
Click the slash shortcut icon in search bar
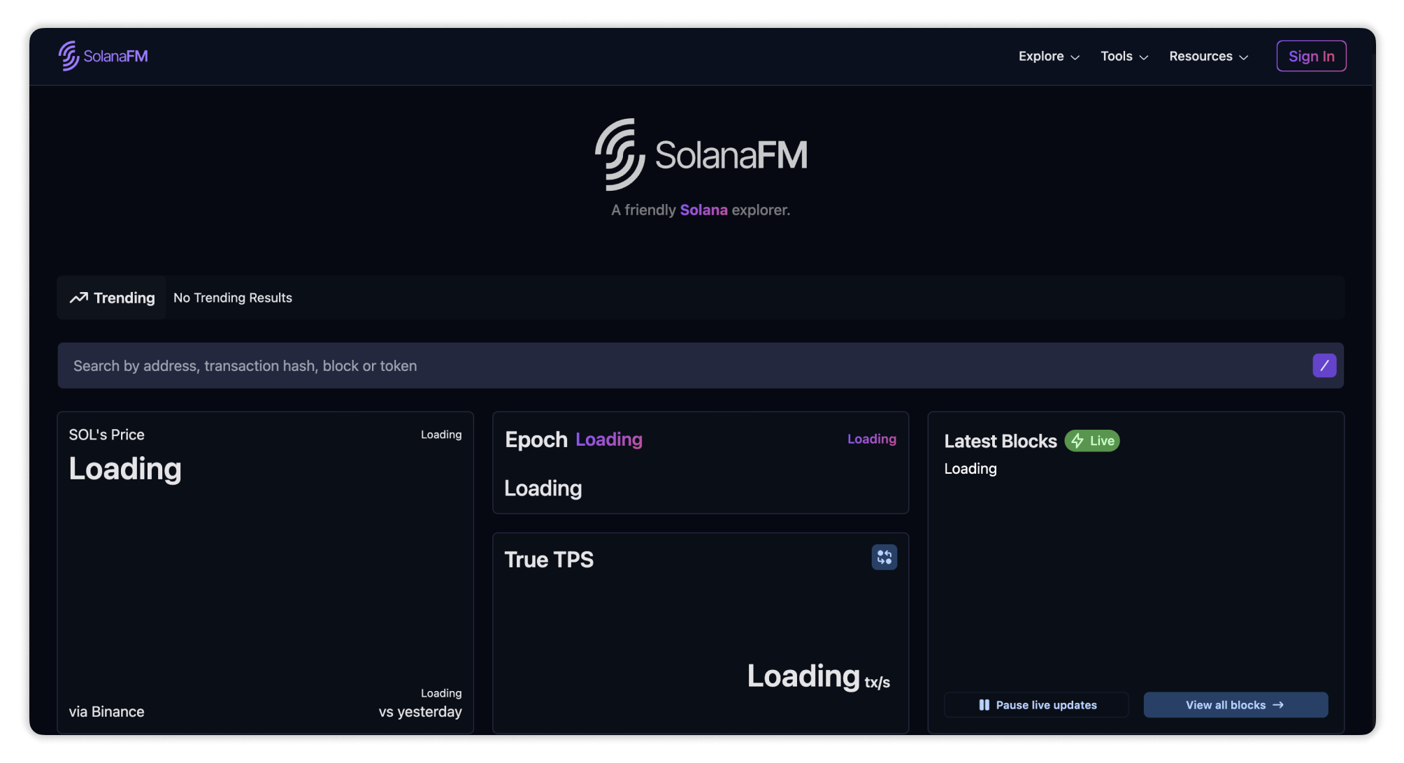(x=1324, y=365)
